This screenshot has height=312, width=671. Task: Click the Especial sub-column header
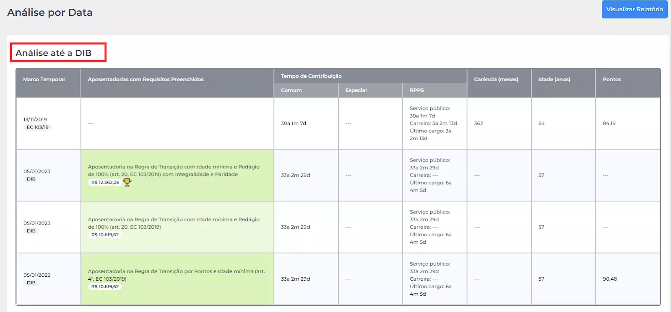point(356,90)
